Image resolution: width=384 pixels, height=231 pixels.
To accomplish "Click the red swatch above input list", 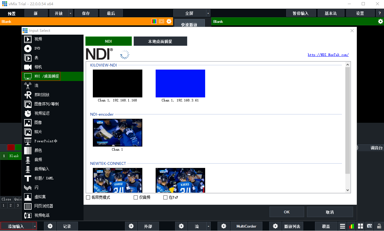I will [11, 148].
